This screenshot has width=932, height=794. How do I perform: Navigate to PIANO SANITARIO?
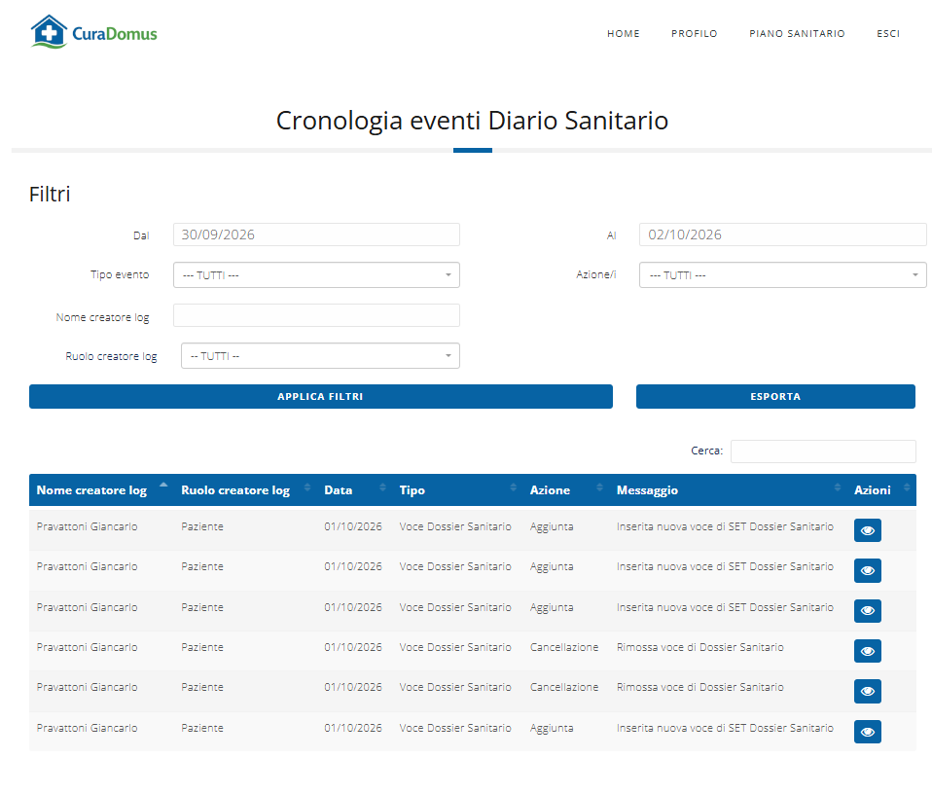(x=797, y=34)
